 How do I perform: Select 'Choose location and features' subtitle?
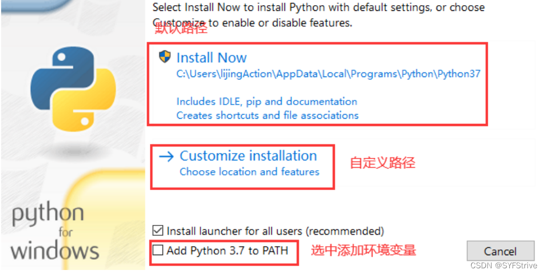250,172
